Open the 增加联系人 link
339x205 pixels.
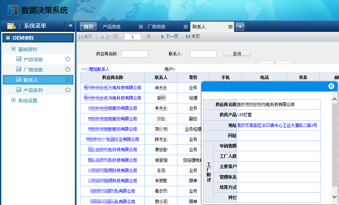point(95,69)
